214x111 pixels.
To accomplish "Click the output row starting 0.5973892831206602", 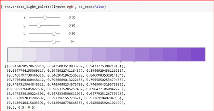I will 65,98.
